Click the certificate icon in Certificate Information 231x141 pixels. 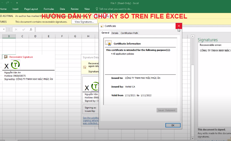tap(108, 43)
